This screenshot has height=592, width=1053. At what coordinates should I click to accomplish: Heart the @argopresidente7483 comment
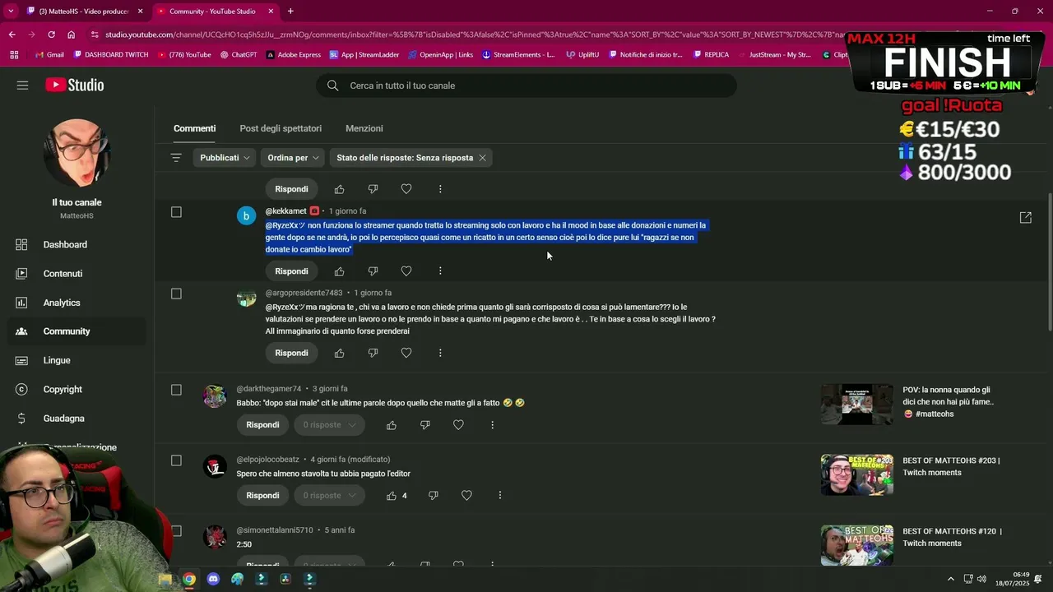(406, 353)
